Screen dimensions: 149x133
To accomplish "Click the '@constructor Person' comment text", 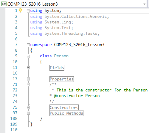I will tap(77, 96).
